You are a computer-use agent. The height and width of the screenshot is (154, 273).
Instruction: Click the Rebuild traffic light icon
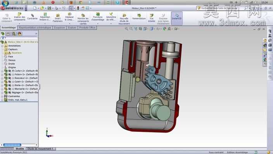pyautogui.click(x=78, y=8)
